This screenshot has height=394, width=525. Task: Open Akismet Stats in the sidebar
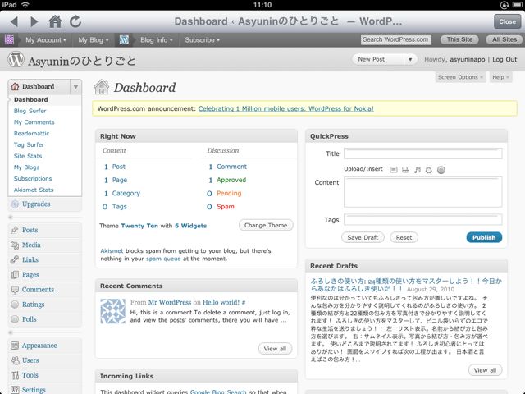pos(34,190)
